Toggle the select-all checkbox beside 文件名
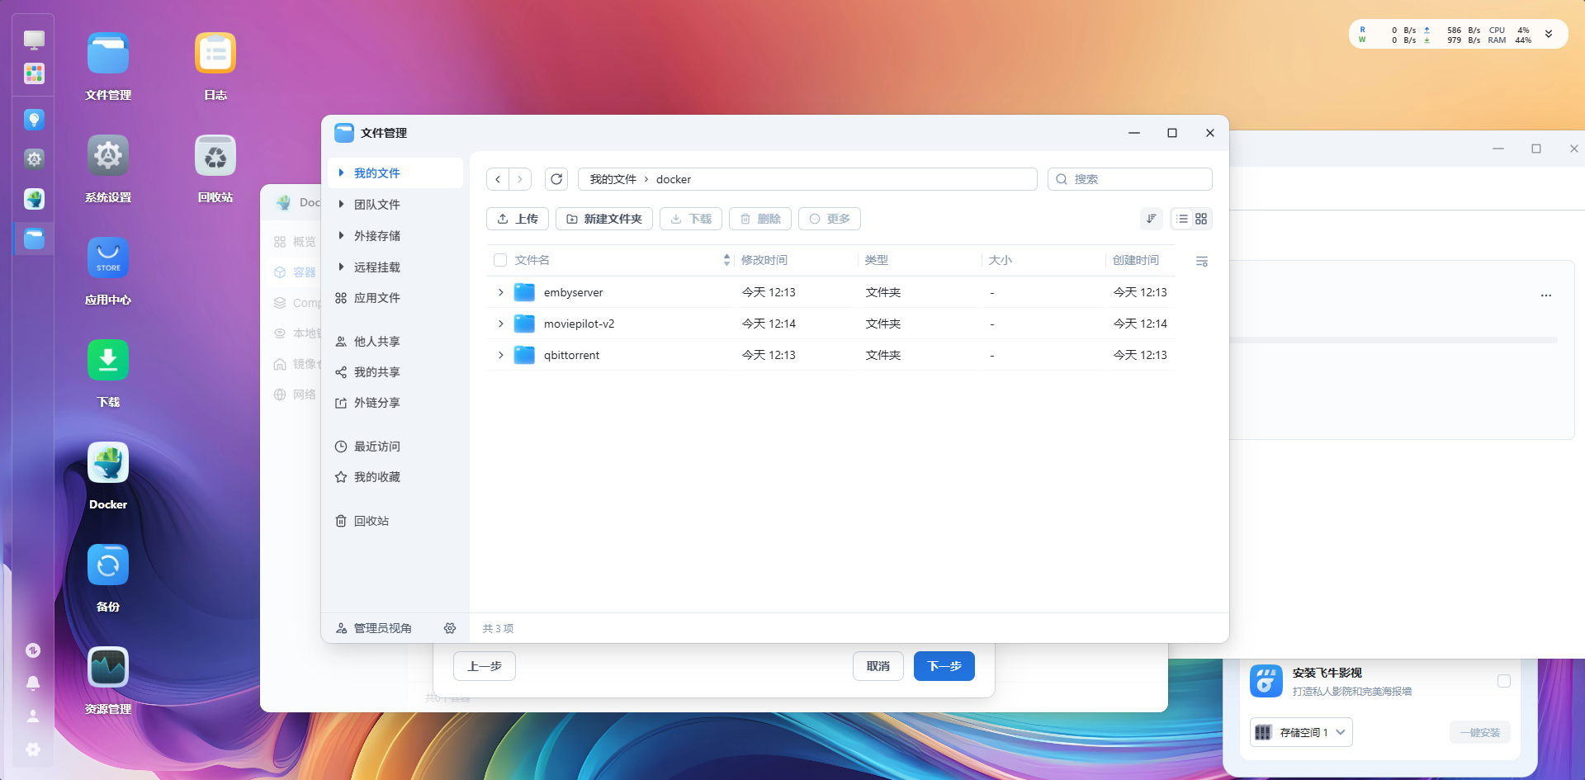The height and width of the screenshot is (780, 1585). pos(500,260)
